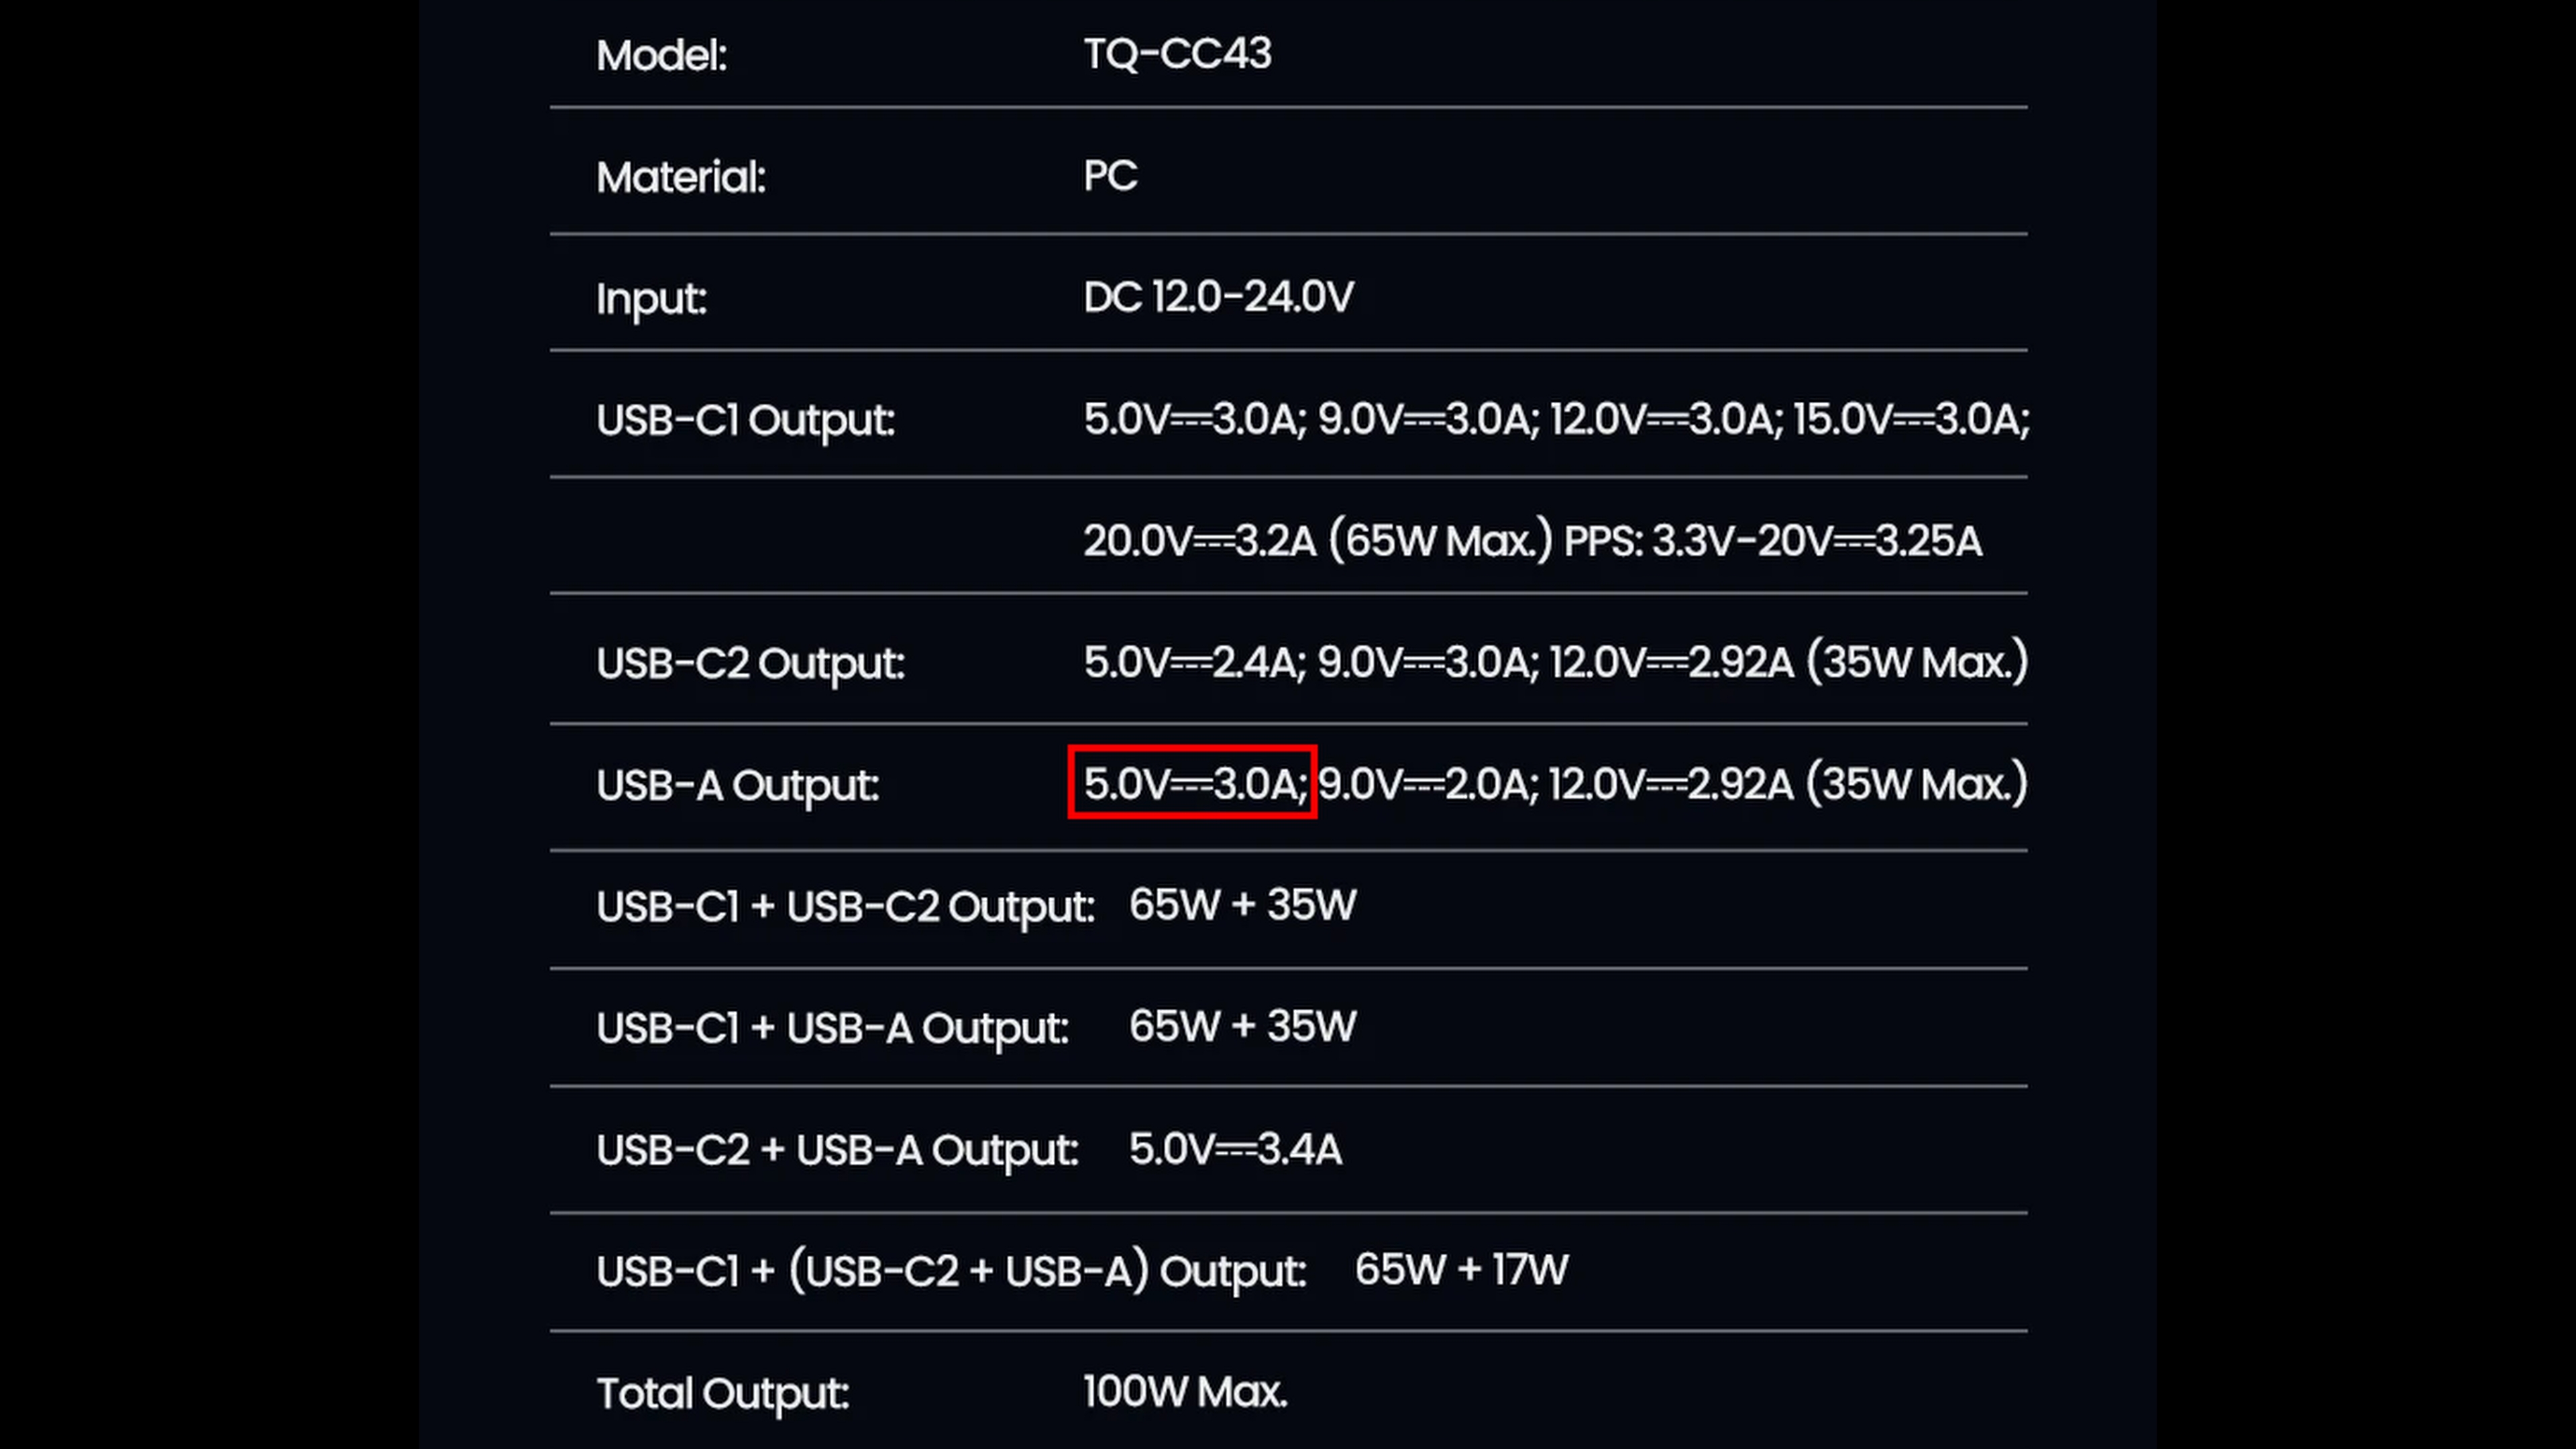Click the DC 12.0-24.0V input value

point(1218,297)
